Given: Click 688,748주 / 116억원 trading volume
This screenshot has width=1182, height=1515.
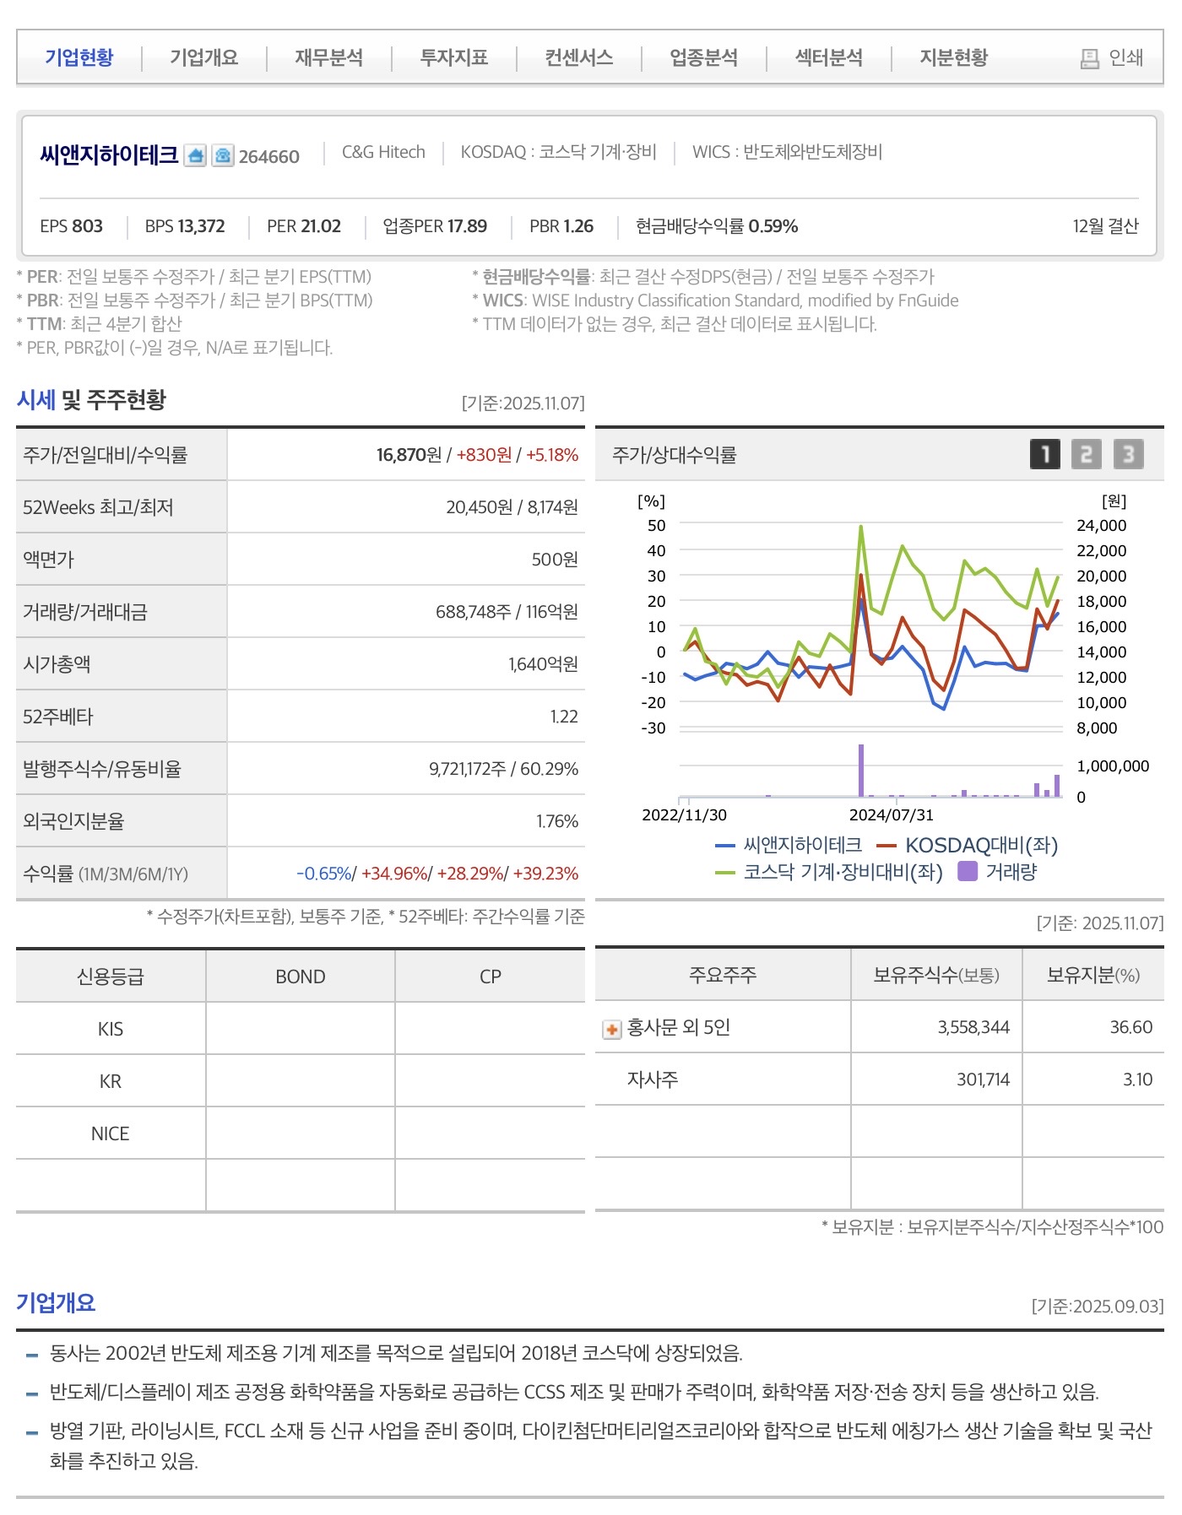Looking at the screenshot, I should pyautogui.click(x=507, y=612).
